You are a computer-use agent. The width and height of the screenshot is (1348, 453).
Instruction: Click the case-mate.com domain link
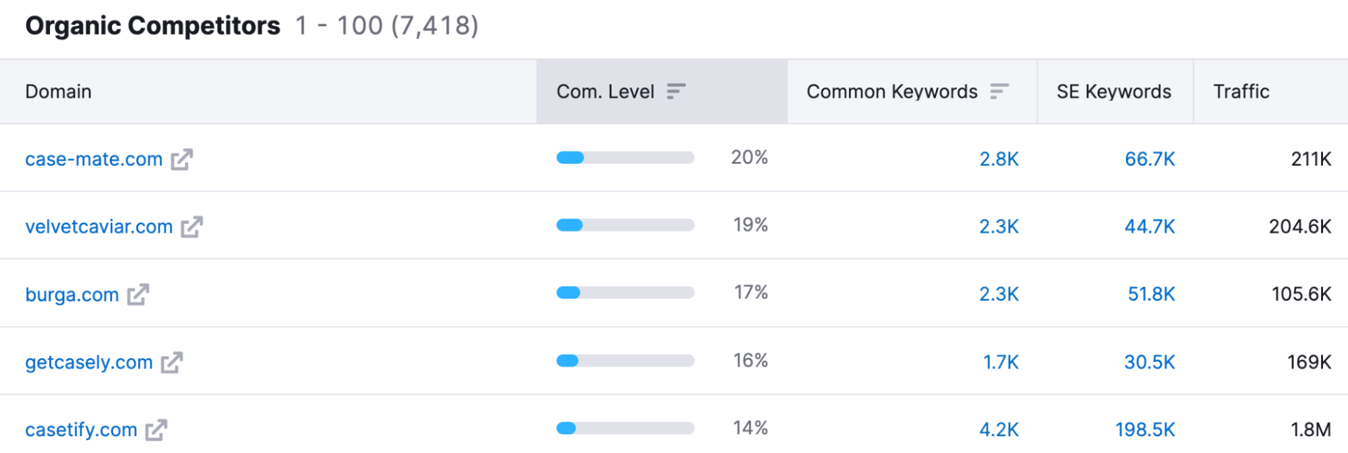[94, 160]
